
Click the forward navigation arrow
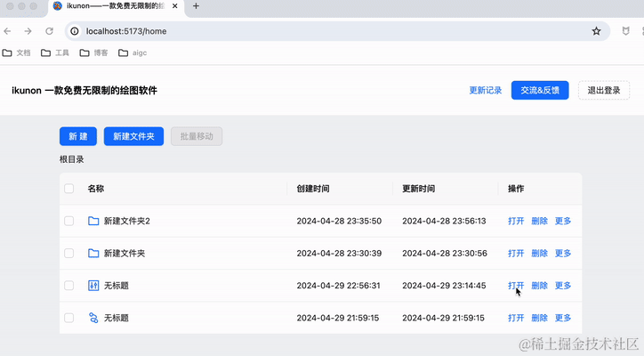point(28,31)
